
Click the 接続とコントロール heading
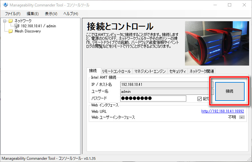pos(120,26)
